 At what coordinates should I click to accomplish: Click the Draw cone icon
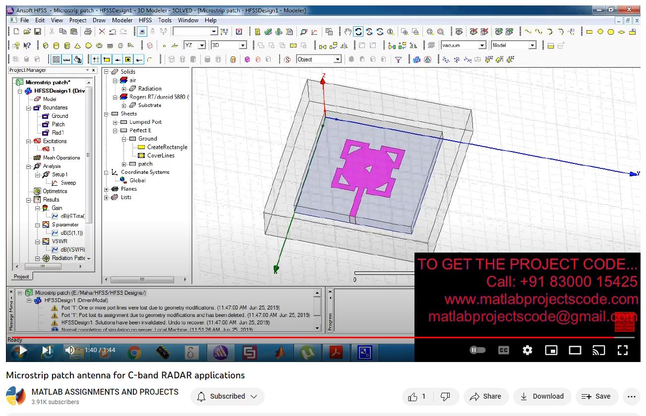click(x=78, y=46)
